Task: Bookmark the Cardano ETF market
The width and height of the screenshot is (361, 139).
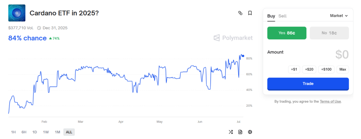Action: click(250, 13)
